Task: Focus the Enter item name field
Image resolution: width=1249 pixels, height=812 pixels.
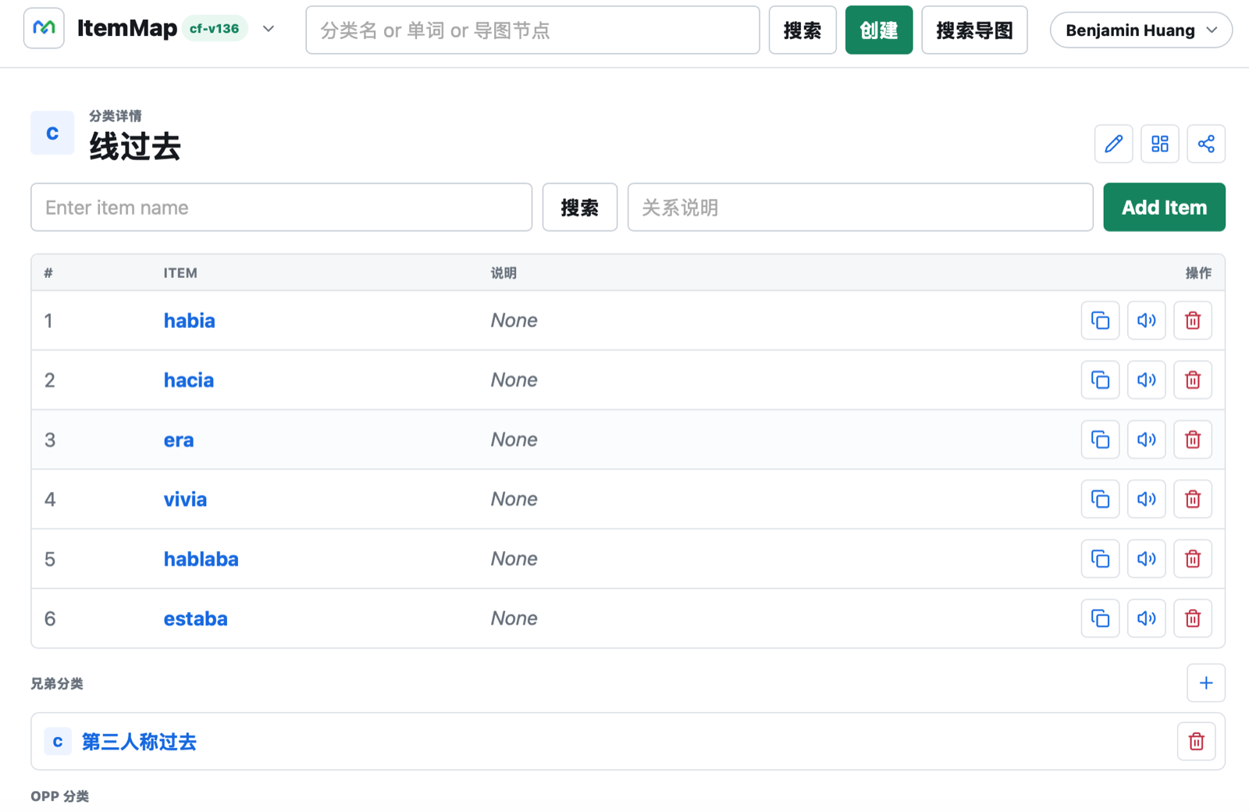Action: pos(282,207)
